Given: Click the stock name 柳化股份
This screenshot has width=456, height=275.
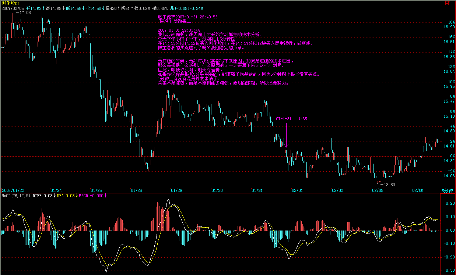Looking at the screenshot, I should click(x=10, y=3).
